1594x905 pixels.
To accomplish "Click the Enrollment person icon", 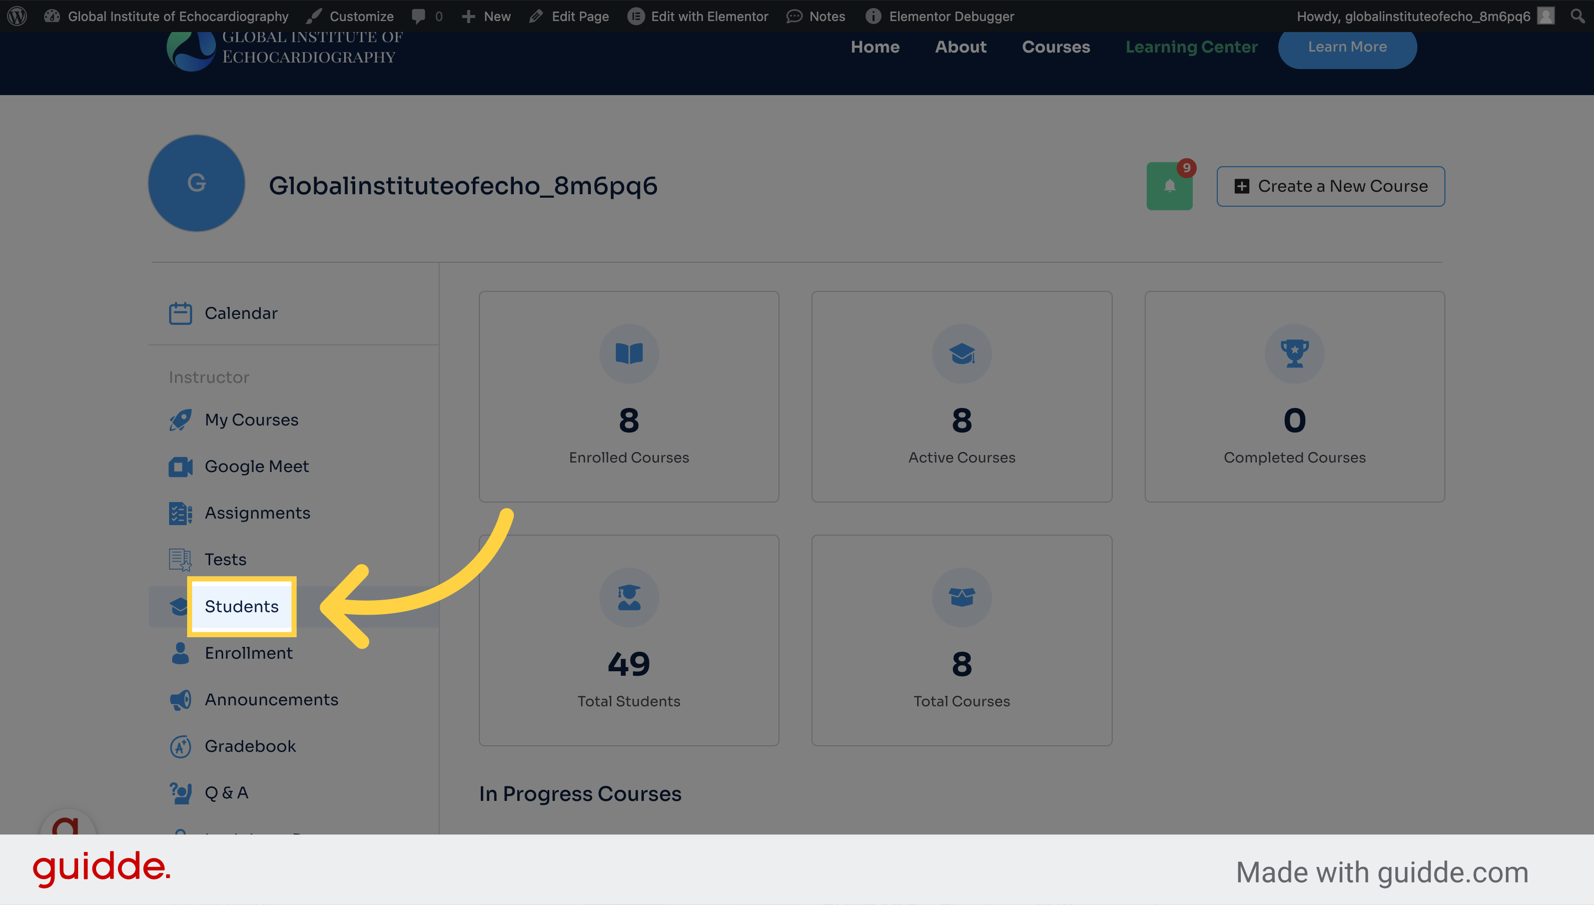I will click(x=180, y=653).
